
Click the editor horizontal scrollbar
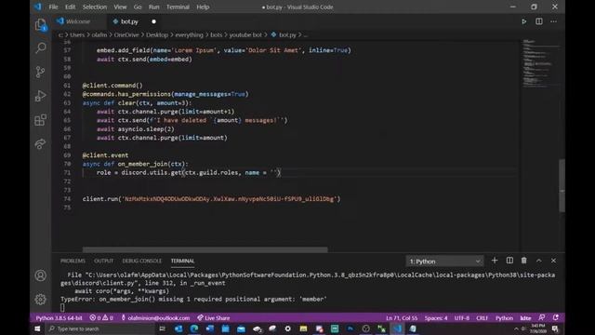click(x=205, y=249)
